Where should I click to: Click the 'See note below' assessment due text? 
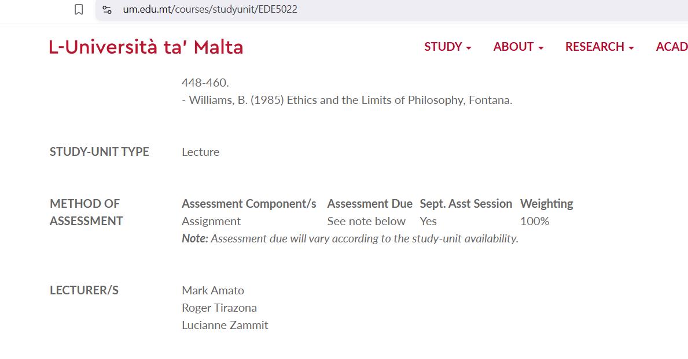[366, 221]
